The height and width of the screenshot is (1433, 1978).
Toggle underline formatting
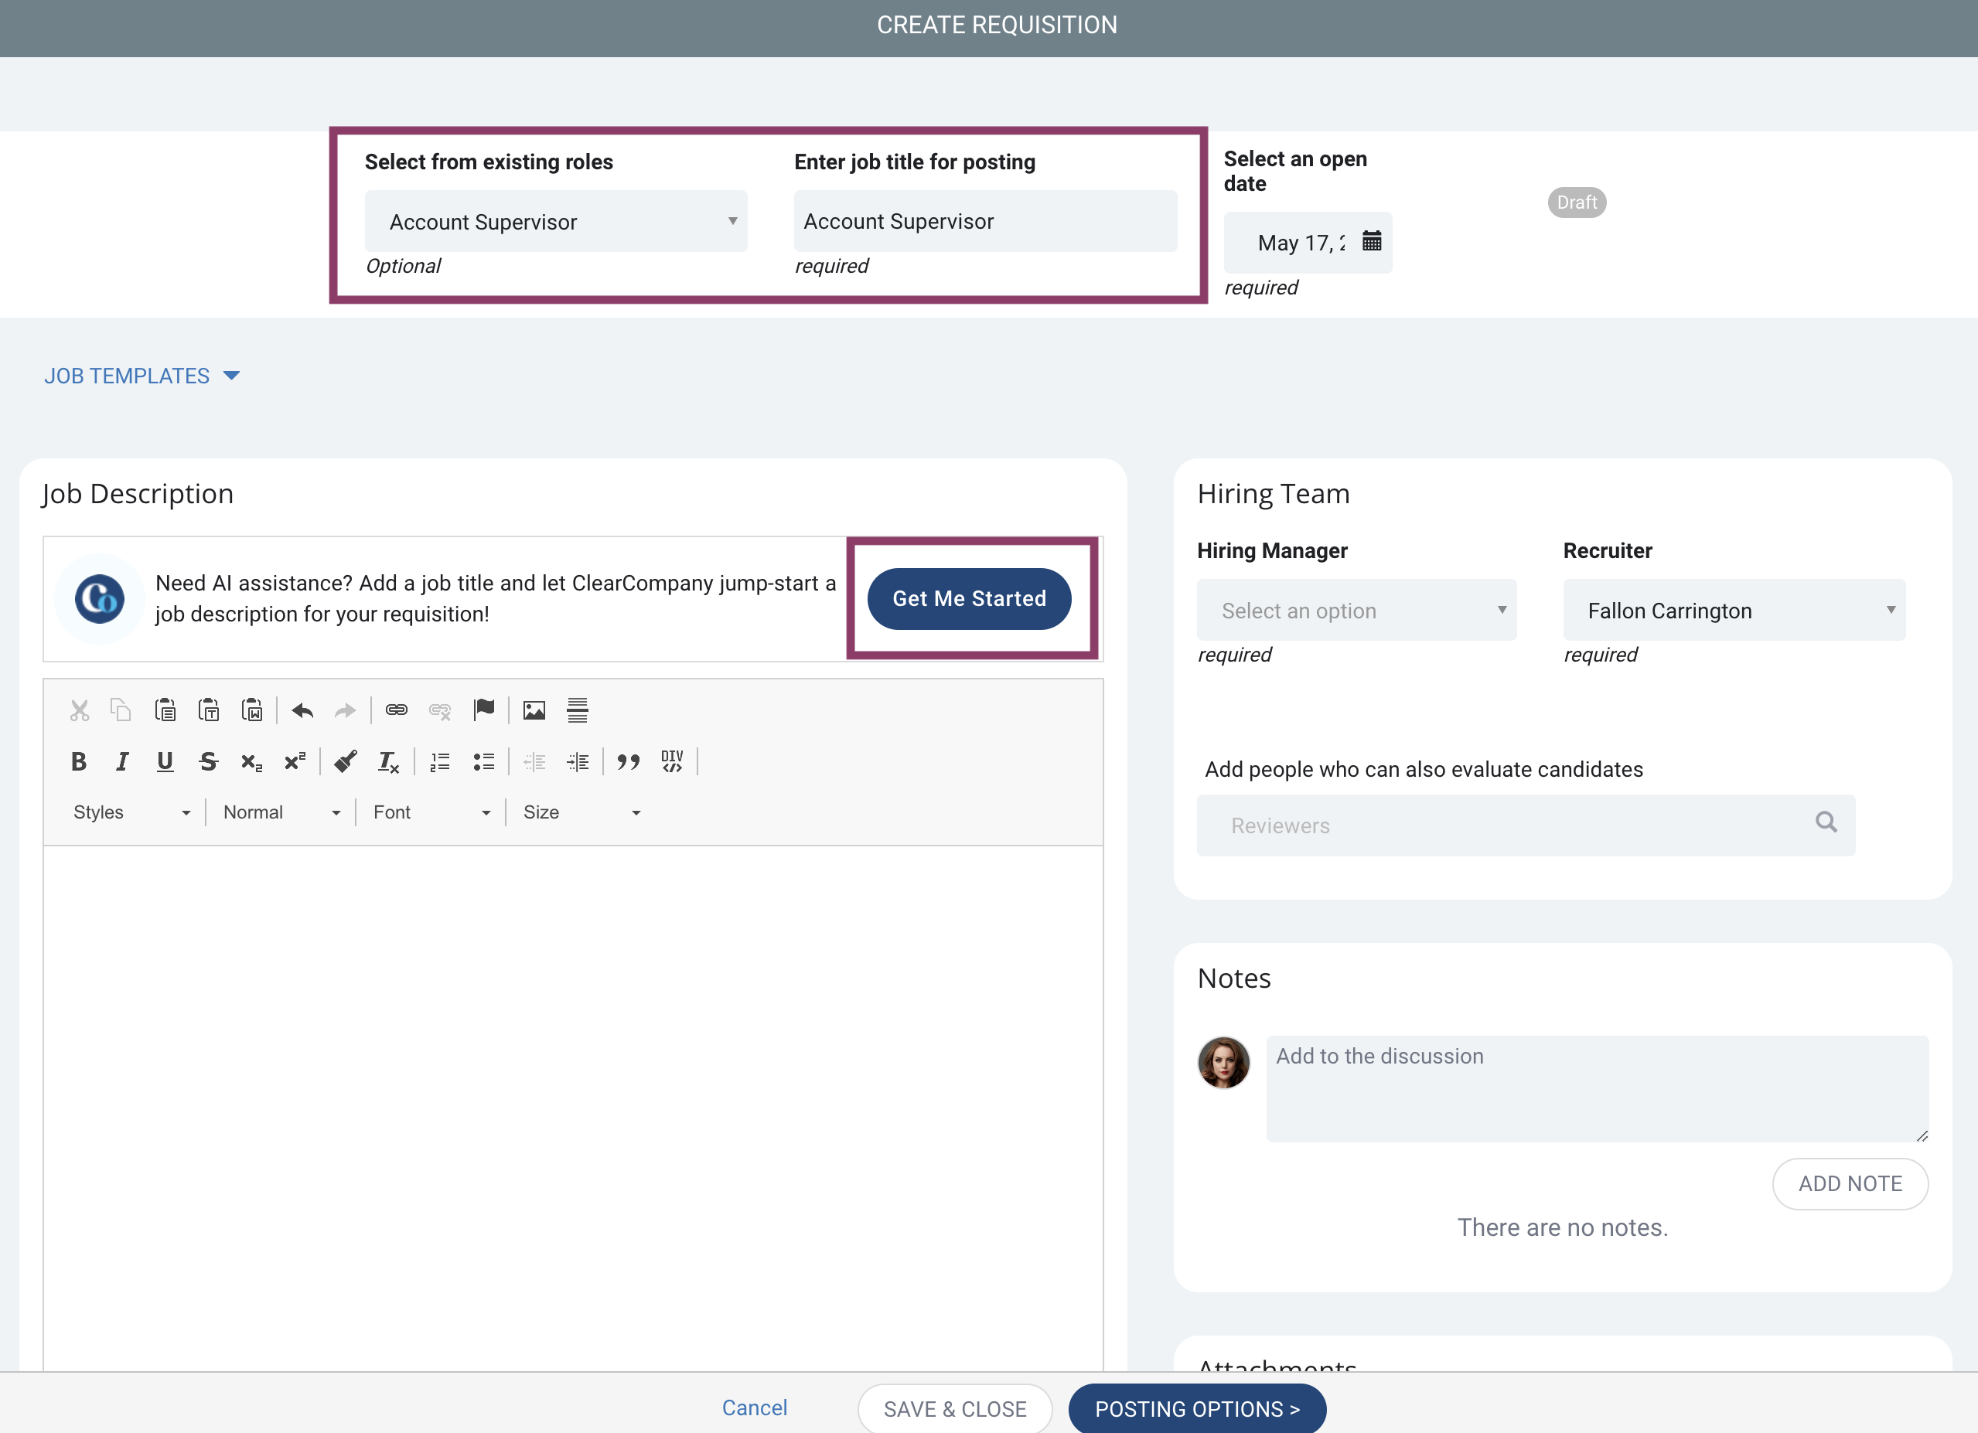pyautogui.click(x=165, y=762)
